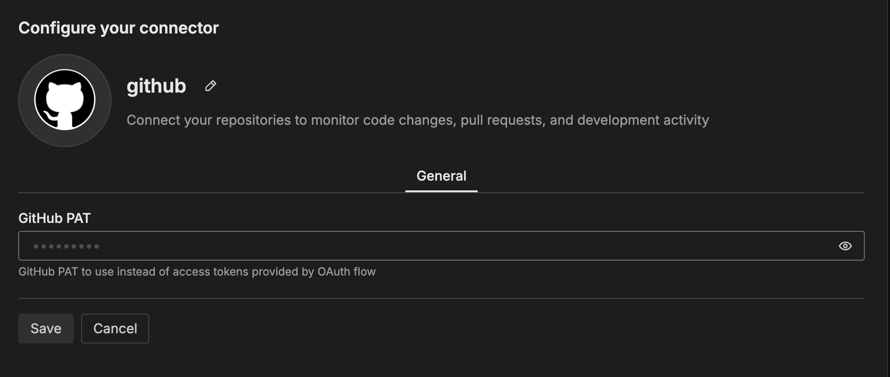
Task: Click the word "connector" in page title
Action: tap(179, 28)
